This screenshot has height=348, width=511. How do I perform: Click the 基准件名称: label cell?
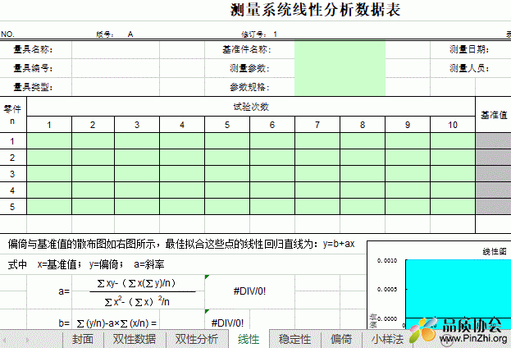[247, 49]
